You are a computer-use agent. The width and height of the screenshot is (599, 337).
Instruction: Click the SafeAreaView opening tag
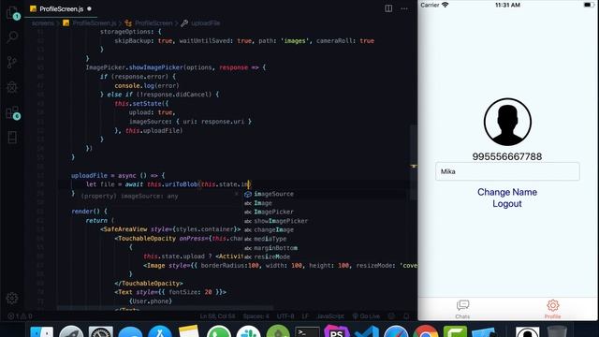pyautogui.click(x=170, y=229)
